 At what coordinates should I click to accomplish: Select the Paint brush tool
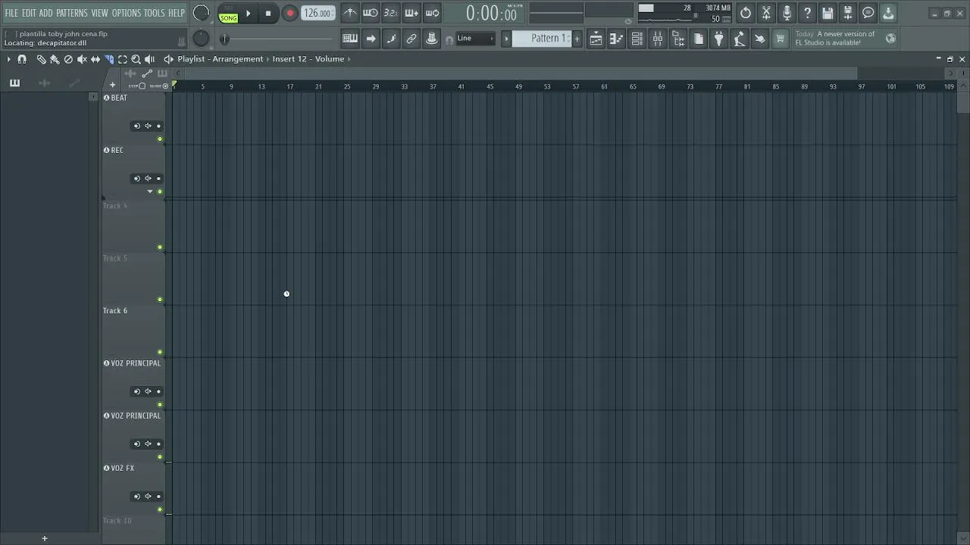[x=55, y=59]
